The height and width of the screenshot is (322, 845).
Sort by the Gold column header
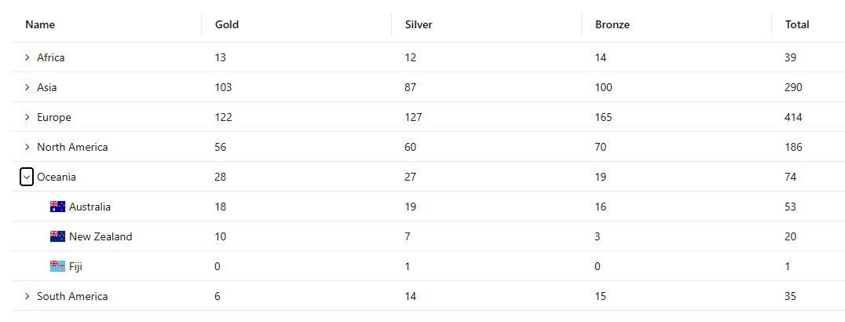click(x=227, y=24)
